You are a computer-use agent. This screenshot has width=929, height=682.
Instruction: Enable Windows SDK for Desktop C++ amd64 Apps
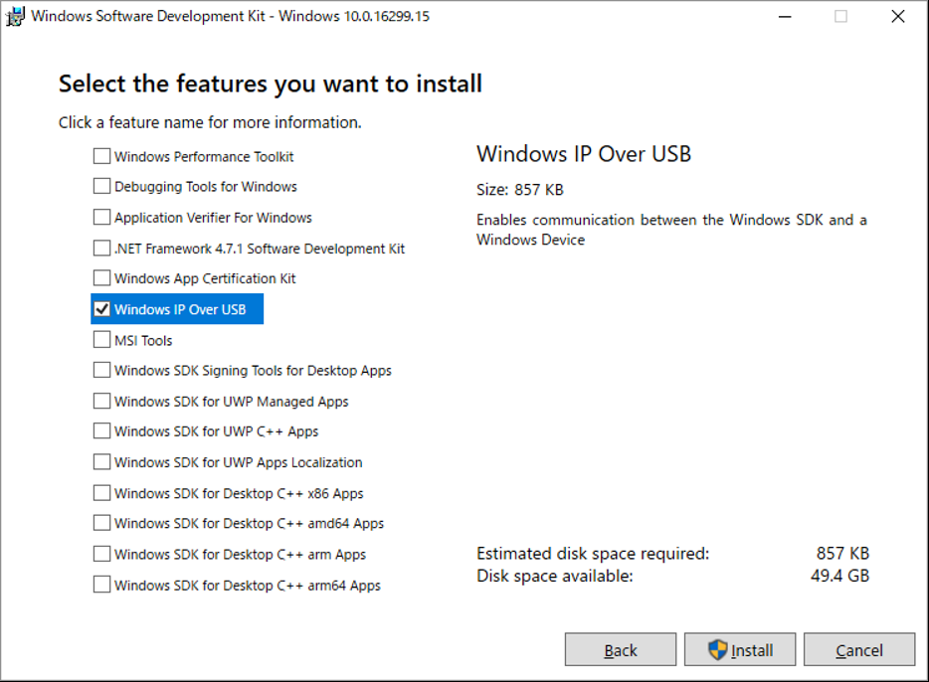pyautogui.click(x=101, y=523)
